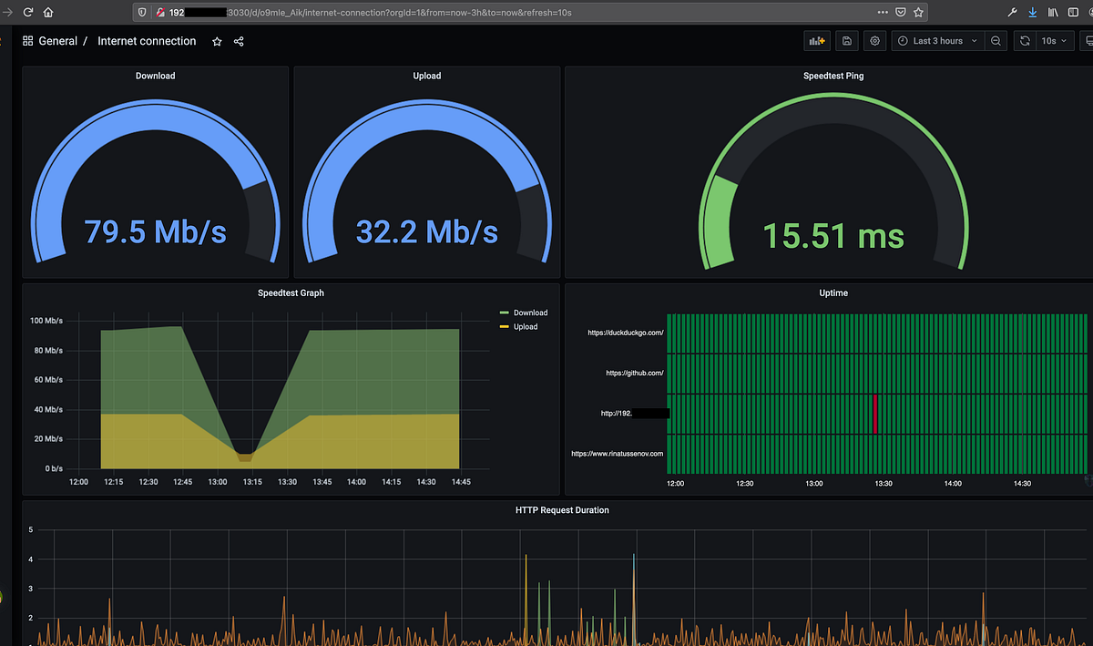1093x646 pixels.
Task: Click the time range zoom out icon
Action: pyautogui.click(x=996, y=40)
